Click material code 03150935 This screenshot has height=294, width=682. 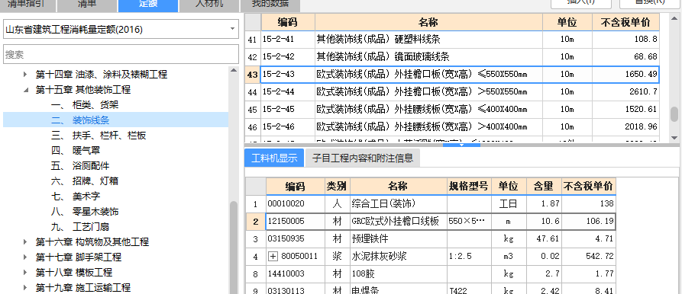[296, 239]
